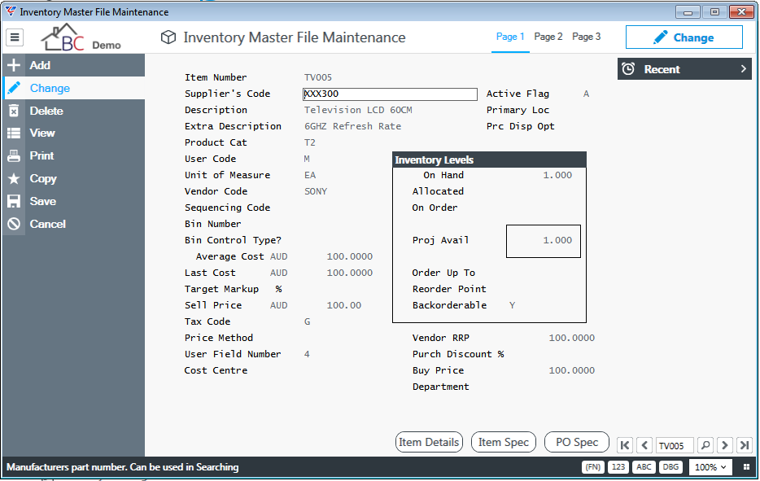Click the clock icon in Recent panel
Image resolution: width=760 pixels, height=481 pixels.
(x=628, y=69)
